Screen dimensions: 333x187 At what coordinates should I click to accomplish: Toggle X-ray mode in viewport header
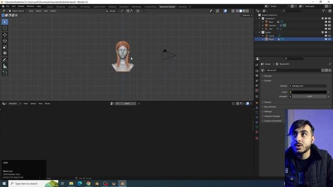coord(233,11)
